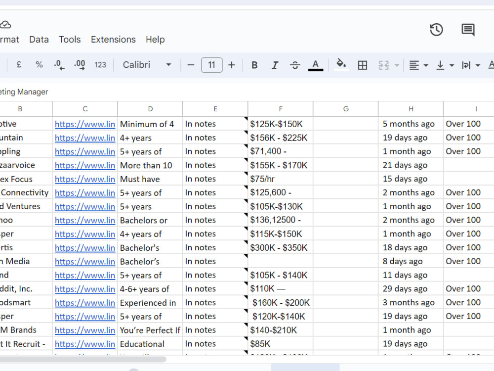Select cell '$156K - $225K'

(281, 138)
